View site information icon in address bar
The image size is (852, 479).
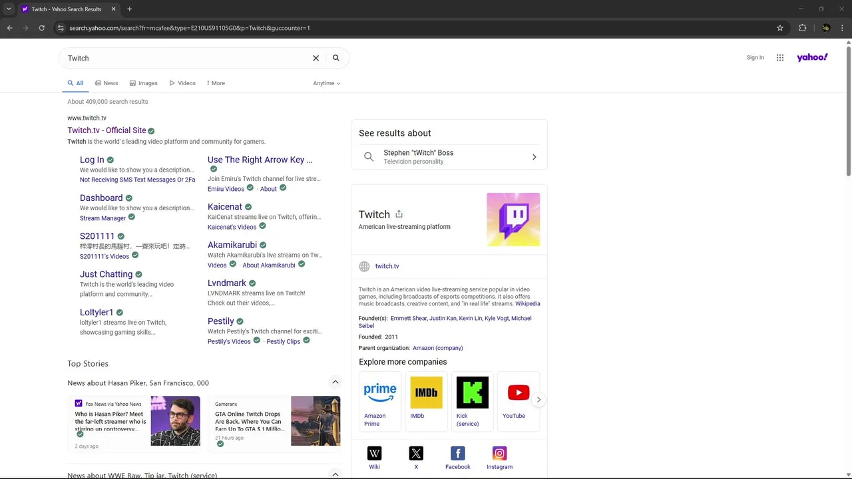click(61, 28)
